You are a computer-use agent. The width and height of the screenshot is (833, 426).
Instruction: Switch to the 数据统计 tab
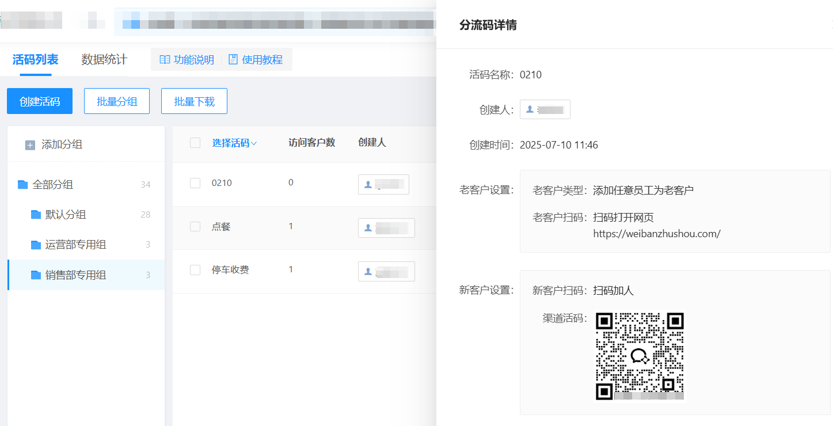(x=104, y=60)
